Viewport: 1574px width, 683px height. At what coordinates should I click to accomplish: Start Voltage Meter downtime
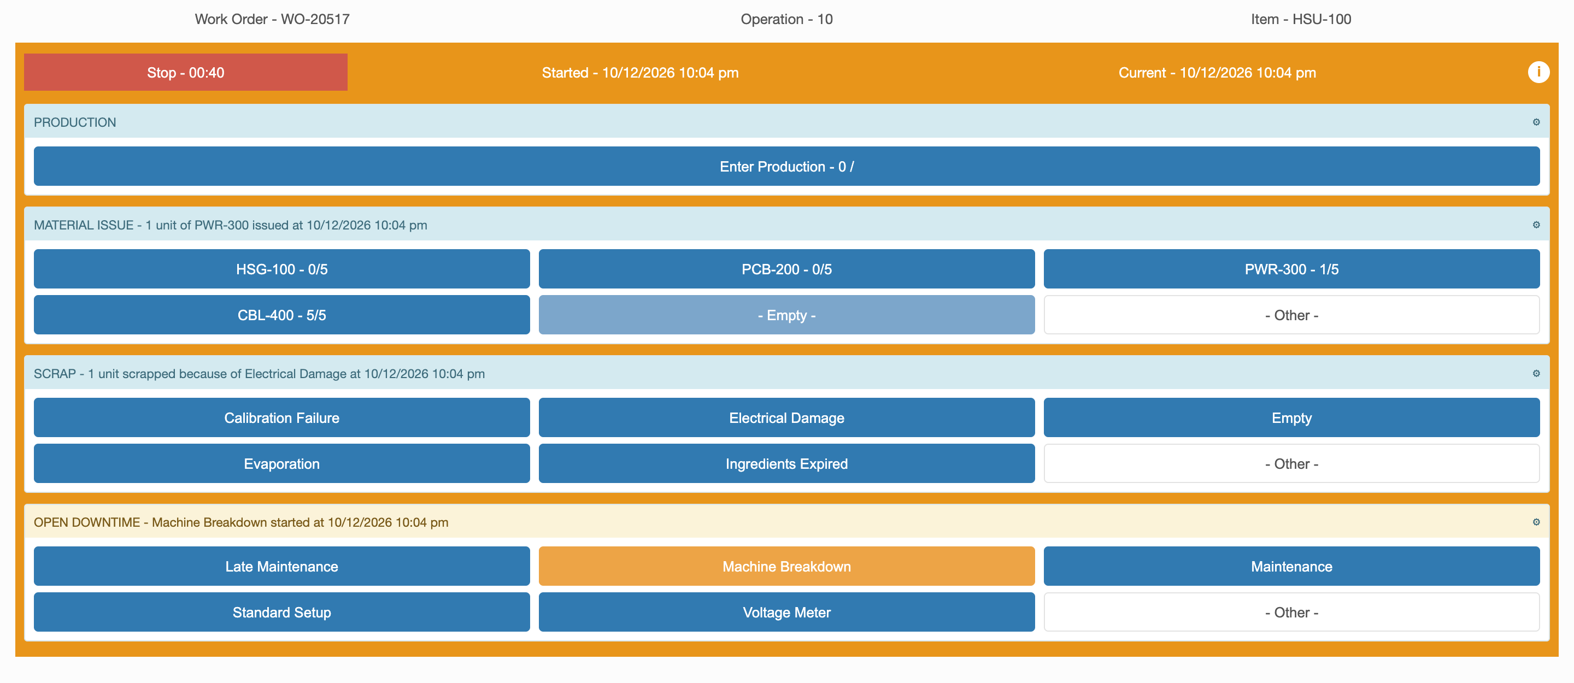(786, 611)
